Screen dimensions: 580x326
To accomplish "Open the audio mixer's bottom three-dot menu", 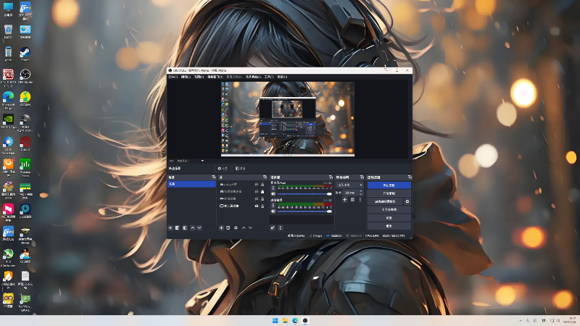I will tap(281, 228).
